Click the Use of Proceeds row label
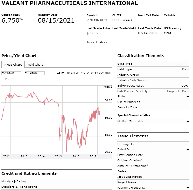Screen dimensions: 193x190 pyautogui.click(x=128, y=102)
